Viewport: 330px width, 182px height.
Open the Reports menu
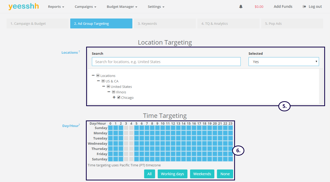click(x=56, y=7)
